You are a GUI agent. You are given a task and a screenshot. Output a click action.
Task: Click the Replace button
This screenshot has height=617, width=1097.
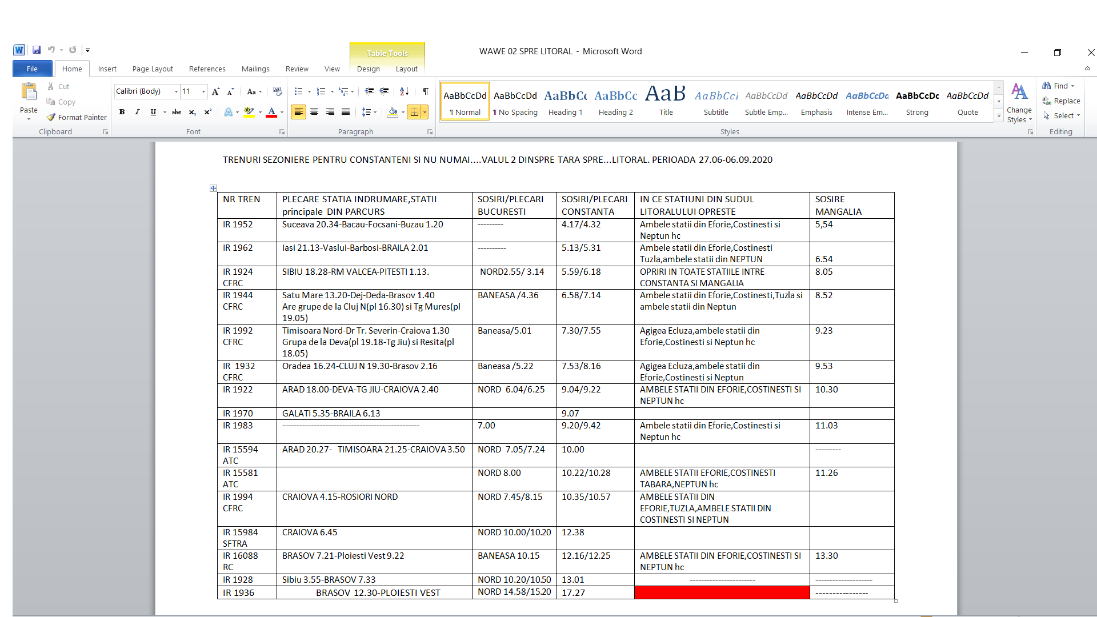(1062, 101)
